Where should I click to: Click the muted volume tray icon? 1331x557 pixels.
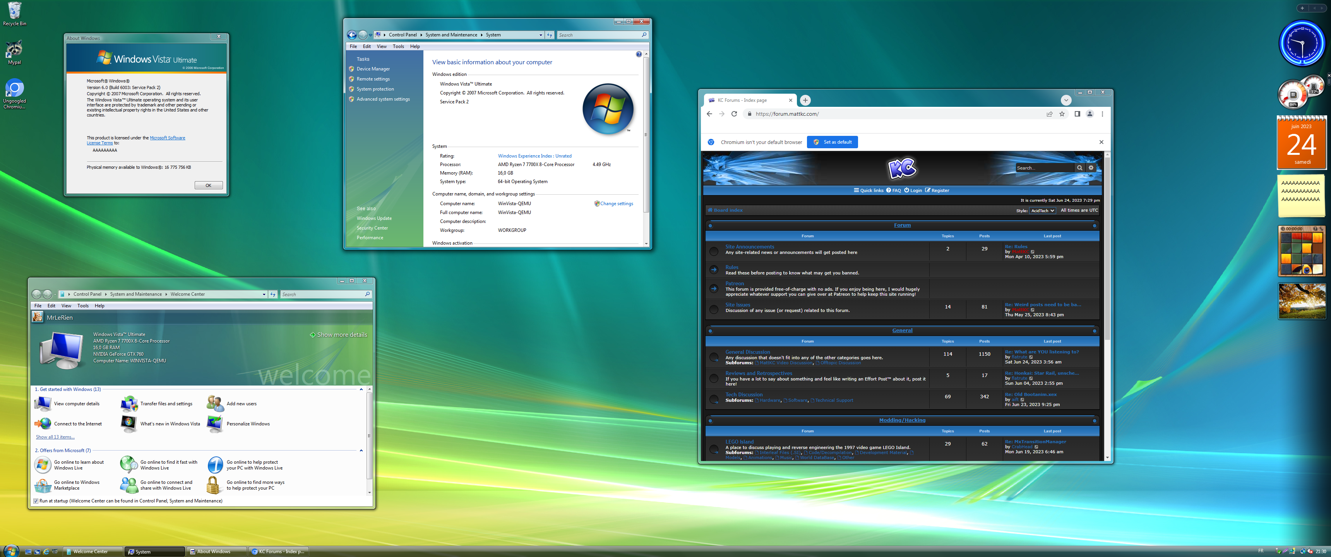(x=1309, y=551)
